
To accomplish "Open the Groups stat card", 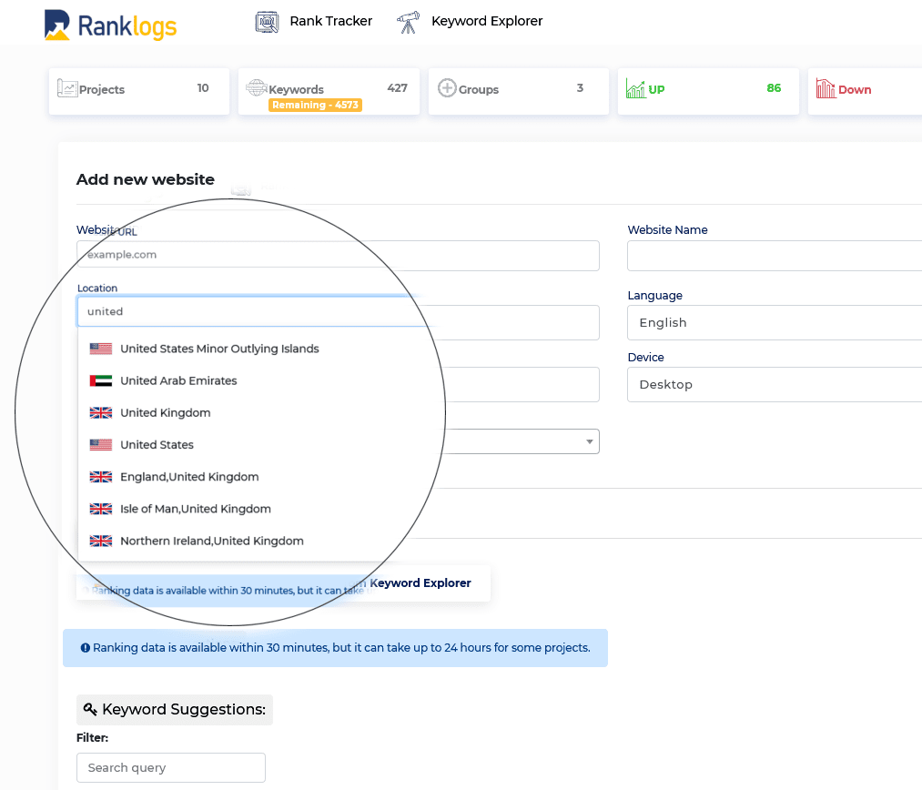I will click(x=518, y=90).
